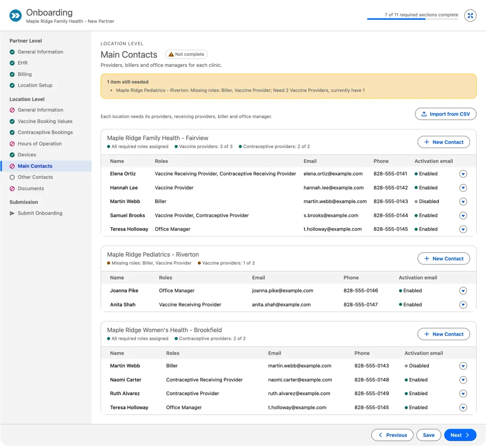Open row menu for Naomi Carter
Image resolution: width=486 pixels, height=446 pixels.
[x=463, y=380]
